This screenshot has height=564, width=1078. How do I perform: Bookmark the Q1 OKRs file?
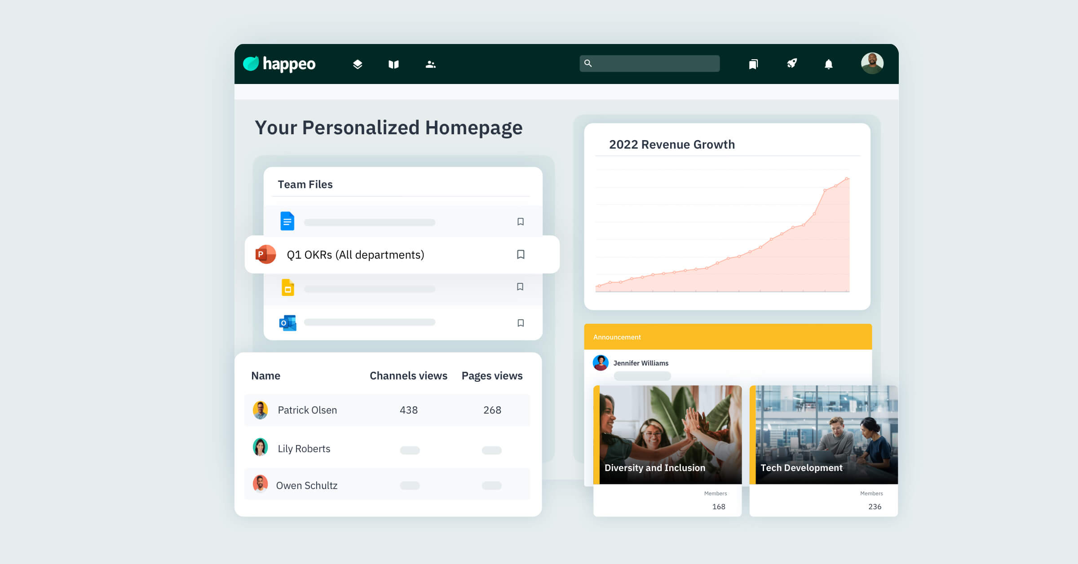tap(521, 255)
